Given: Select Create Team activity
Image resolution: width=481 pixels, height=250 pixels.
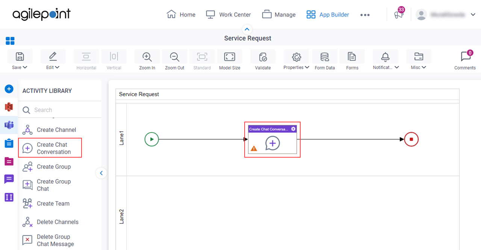Looking at the screenshot, I should [x=46, y=203].
